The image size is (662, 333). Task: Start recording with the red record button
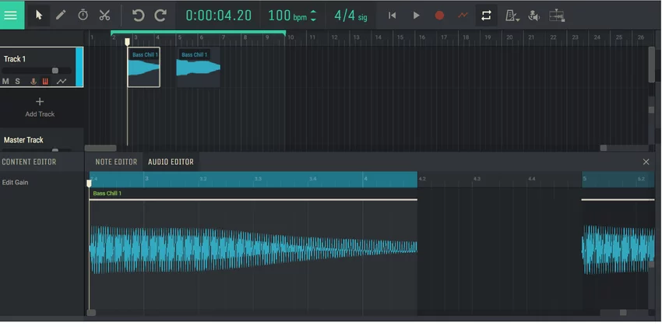point(439,16)
